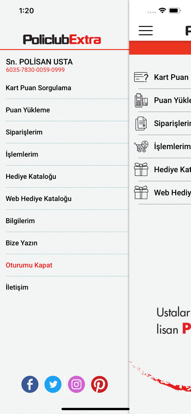Screen dimensions: 191x414
Task: Open the Facebook social icon
Action: 30,384
